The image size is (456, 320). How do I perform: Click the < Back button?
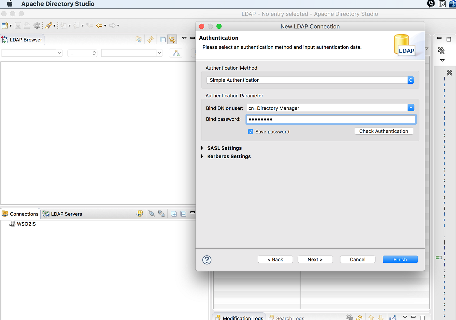pos(275,259)
